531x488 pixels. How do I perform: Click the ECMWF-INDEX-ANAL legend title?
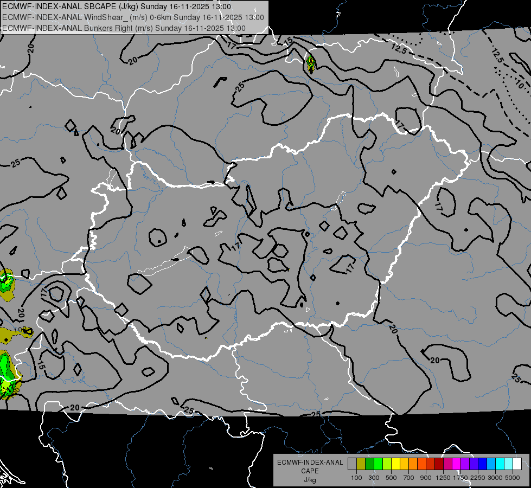coord(310,463)
